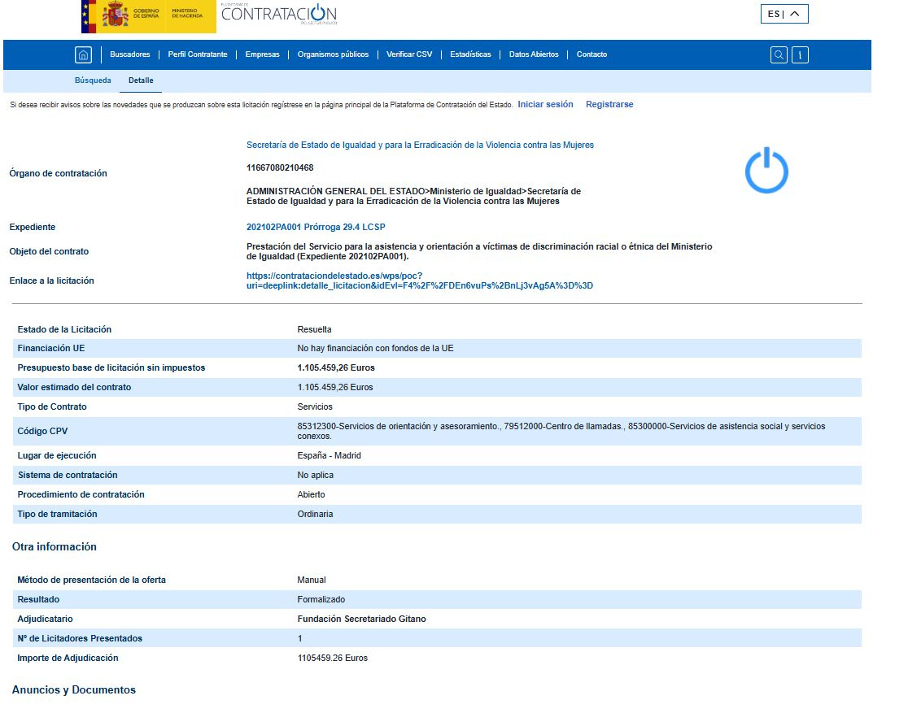Screen dimensions: 908x713
Task: Click the Iniciar sesión link
Action: (545, 104)
